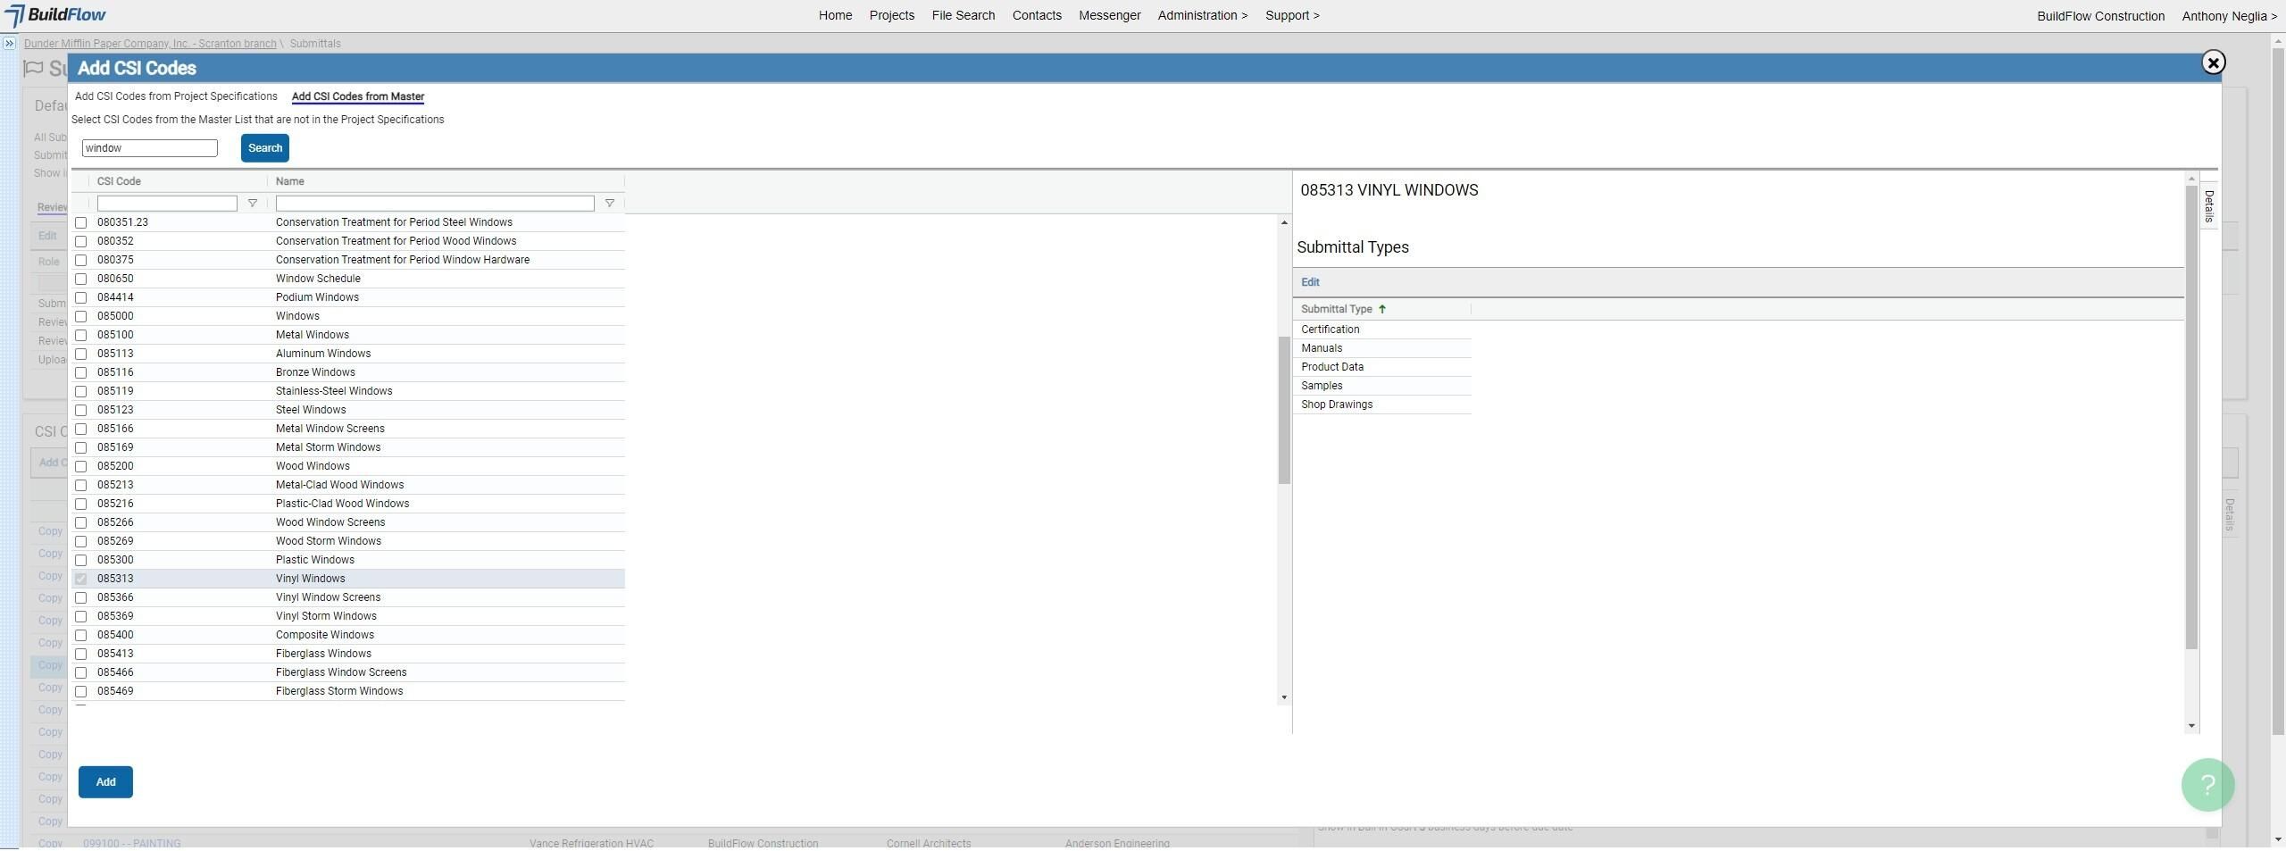Click the blue Add button
The height and width of the screenshot is (851, 2286).
[105, 782]
